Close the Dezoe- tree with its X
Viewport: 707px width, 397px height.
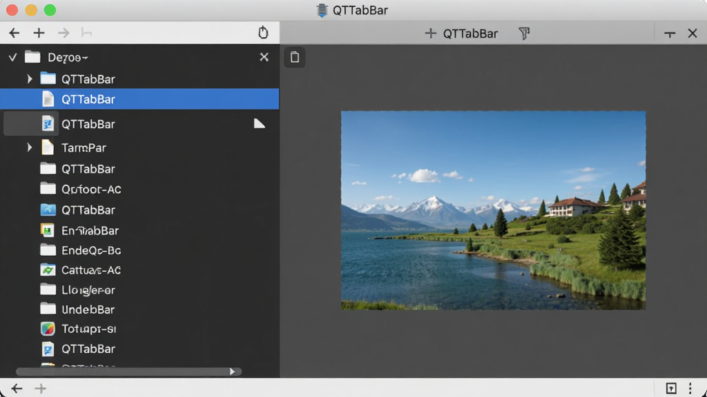pos(264,57)
